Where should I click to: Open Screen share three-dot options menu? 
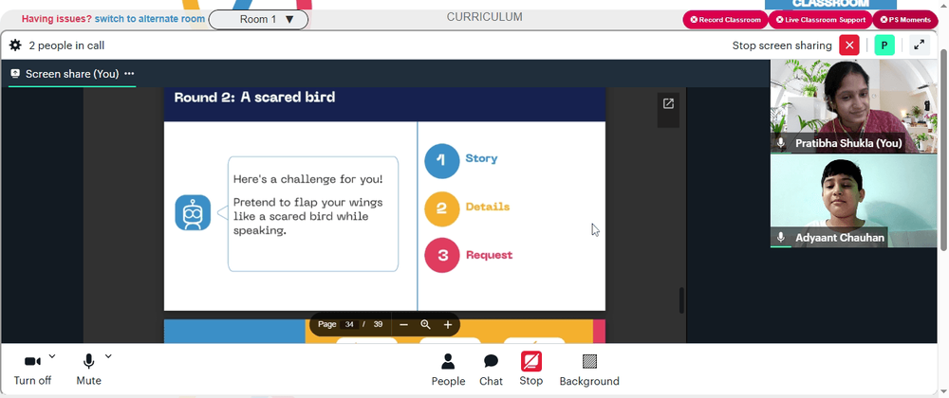point(129,74)
